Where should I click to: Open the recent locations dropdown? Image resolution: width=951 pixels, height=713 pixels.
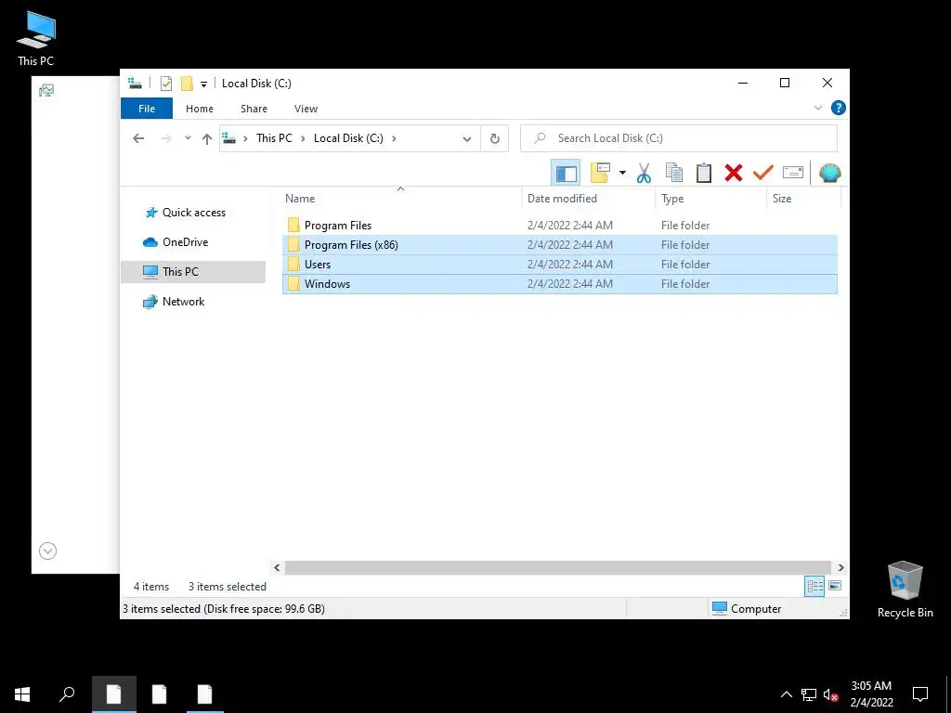pyautogui.click(x=188, y=138)
